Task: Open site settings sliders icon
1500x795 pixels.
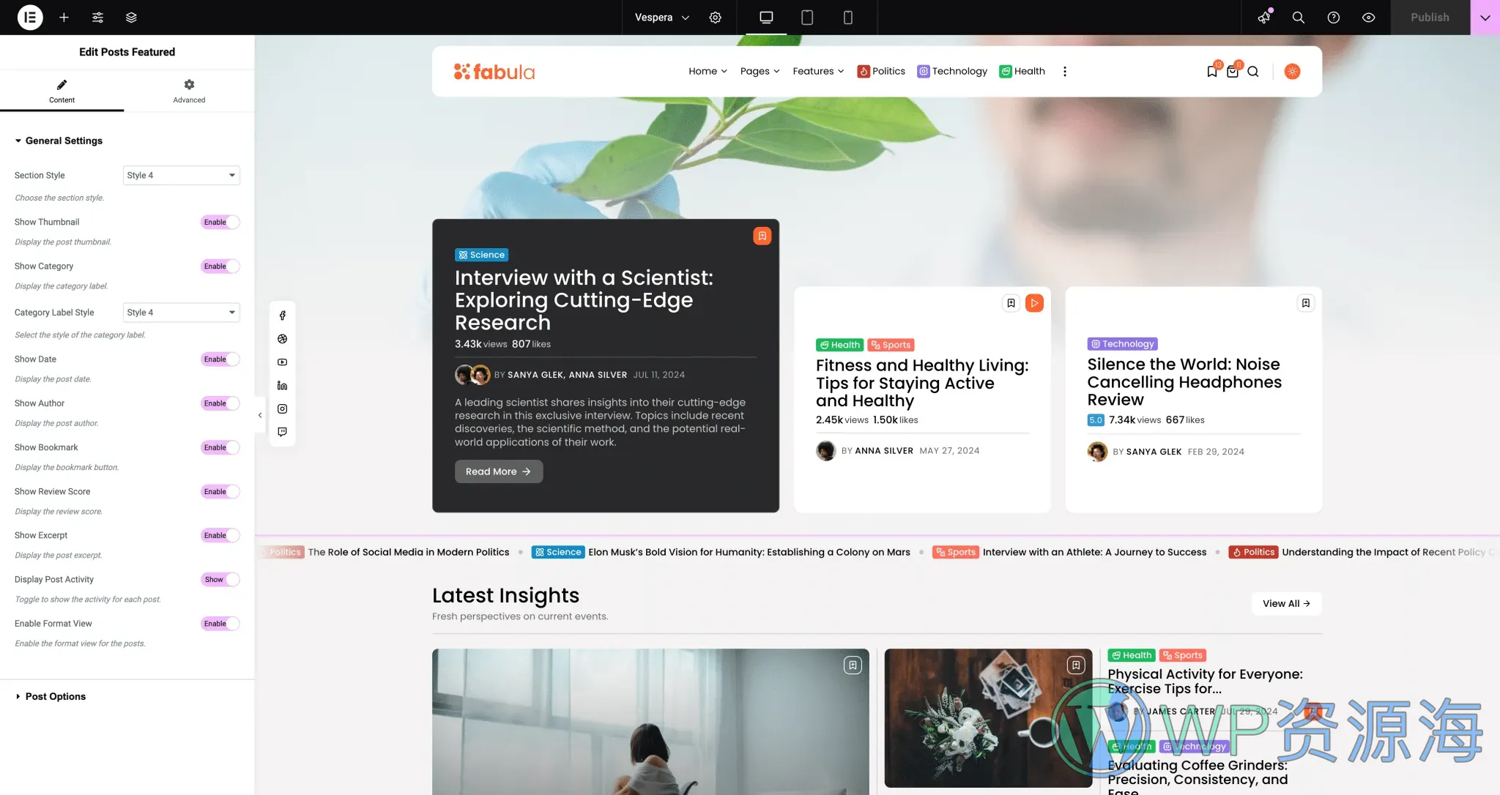Action: [x=97, y=17]
